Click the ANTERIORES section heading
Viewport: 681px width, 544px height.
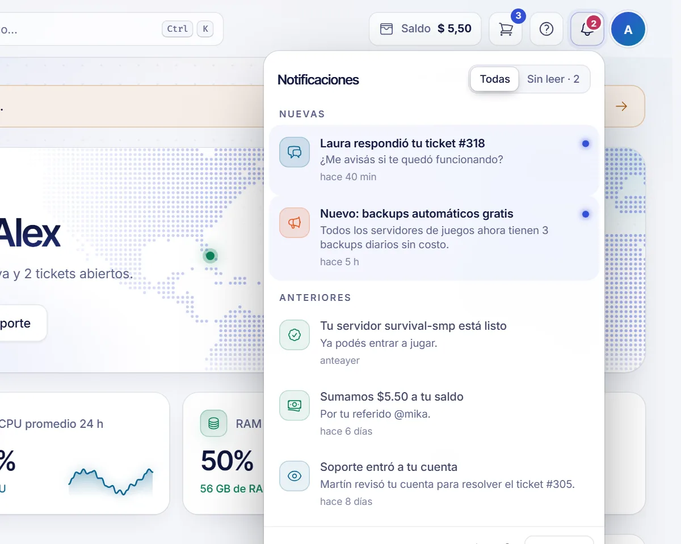coord(315,297)
